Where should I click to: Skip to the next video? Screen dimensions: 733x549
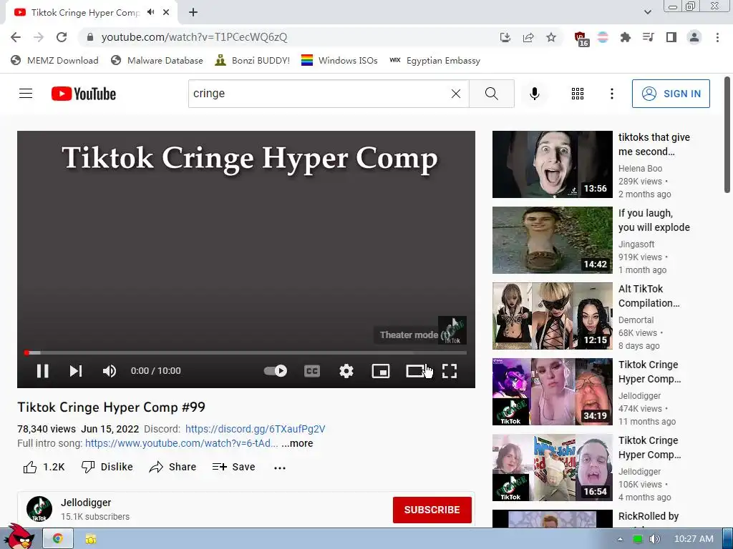pyautogui.click(x=76, y=371)
